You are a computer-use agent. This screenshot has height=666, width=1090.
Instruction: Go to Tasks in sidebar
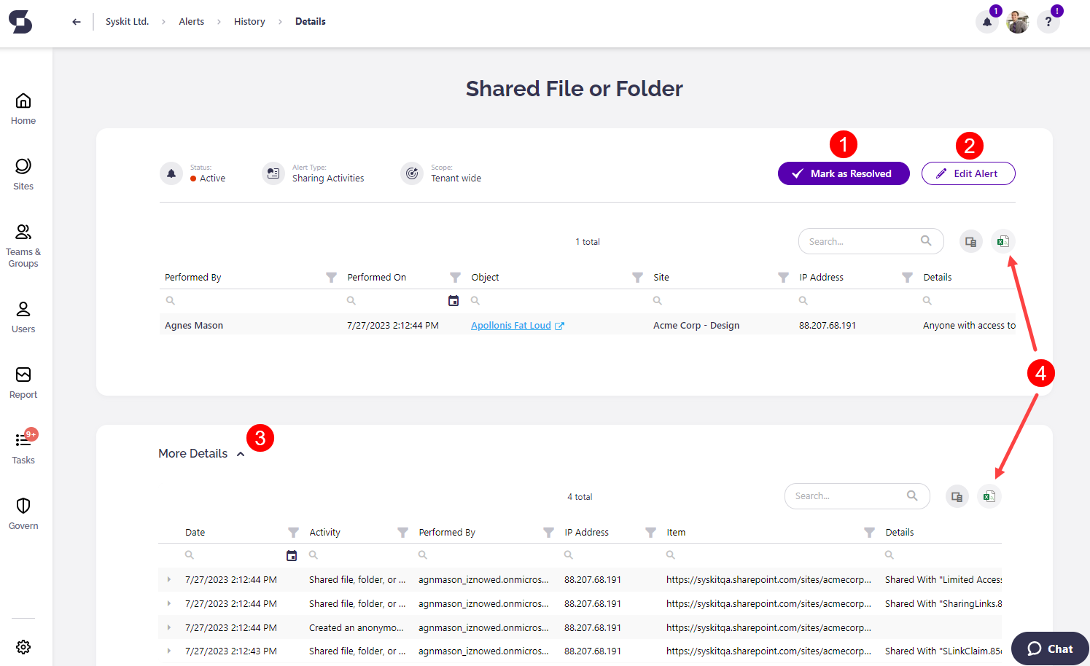click(23, 447)
